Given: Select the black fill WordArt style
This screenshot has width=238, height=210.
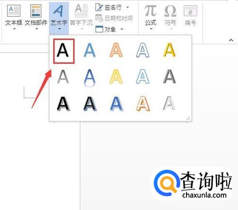Looking at the screenshot, I should click(64, 51).
